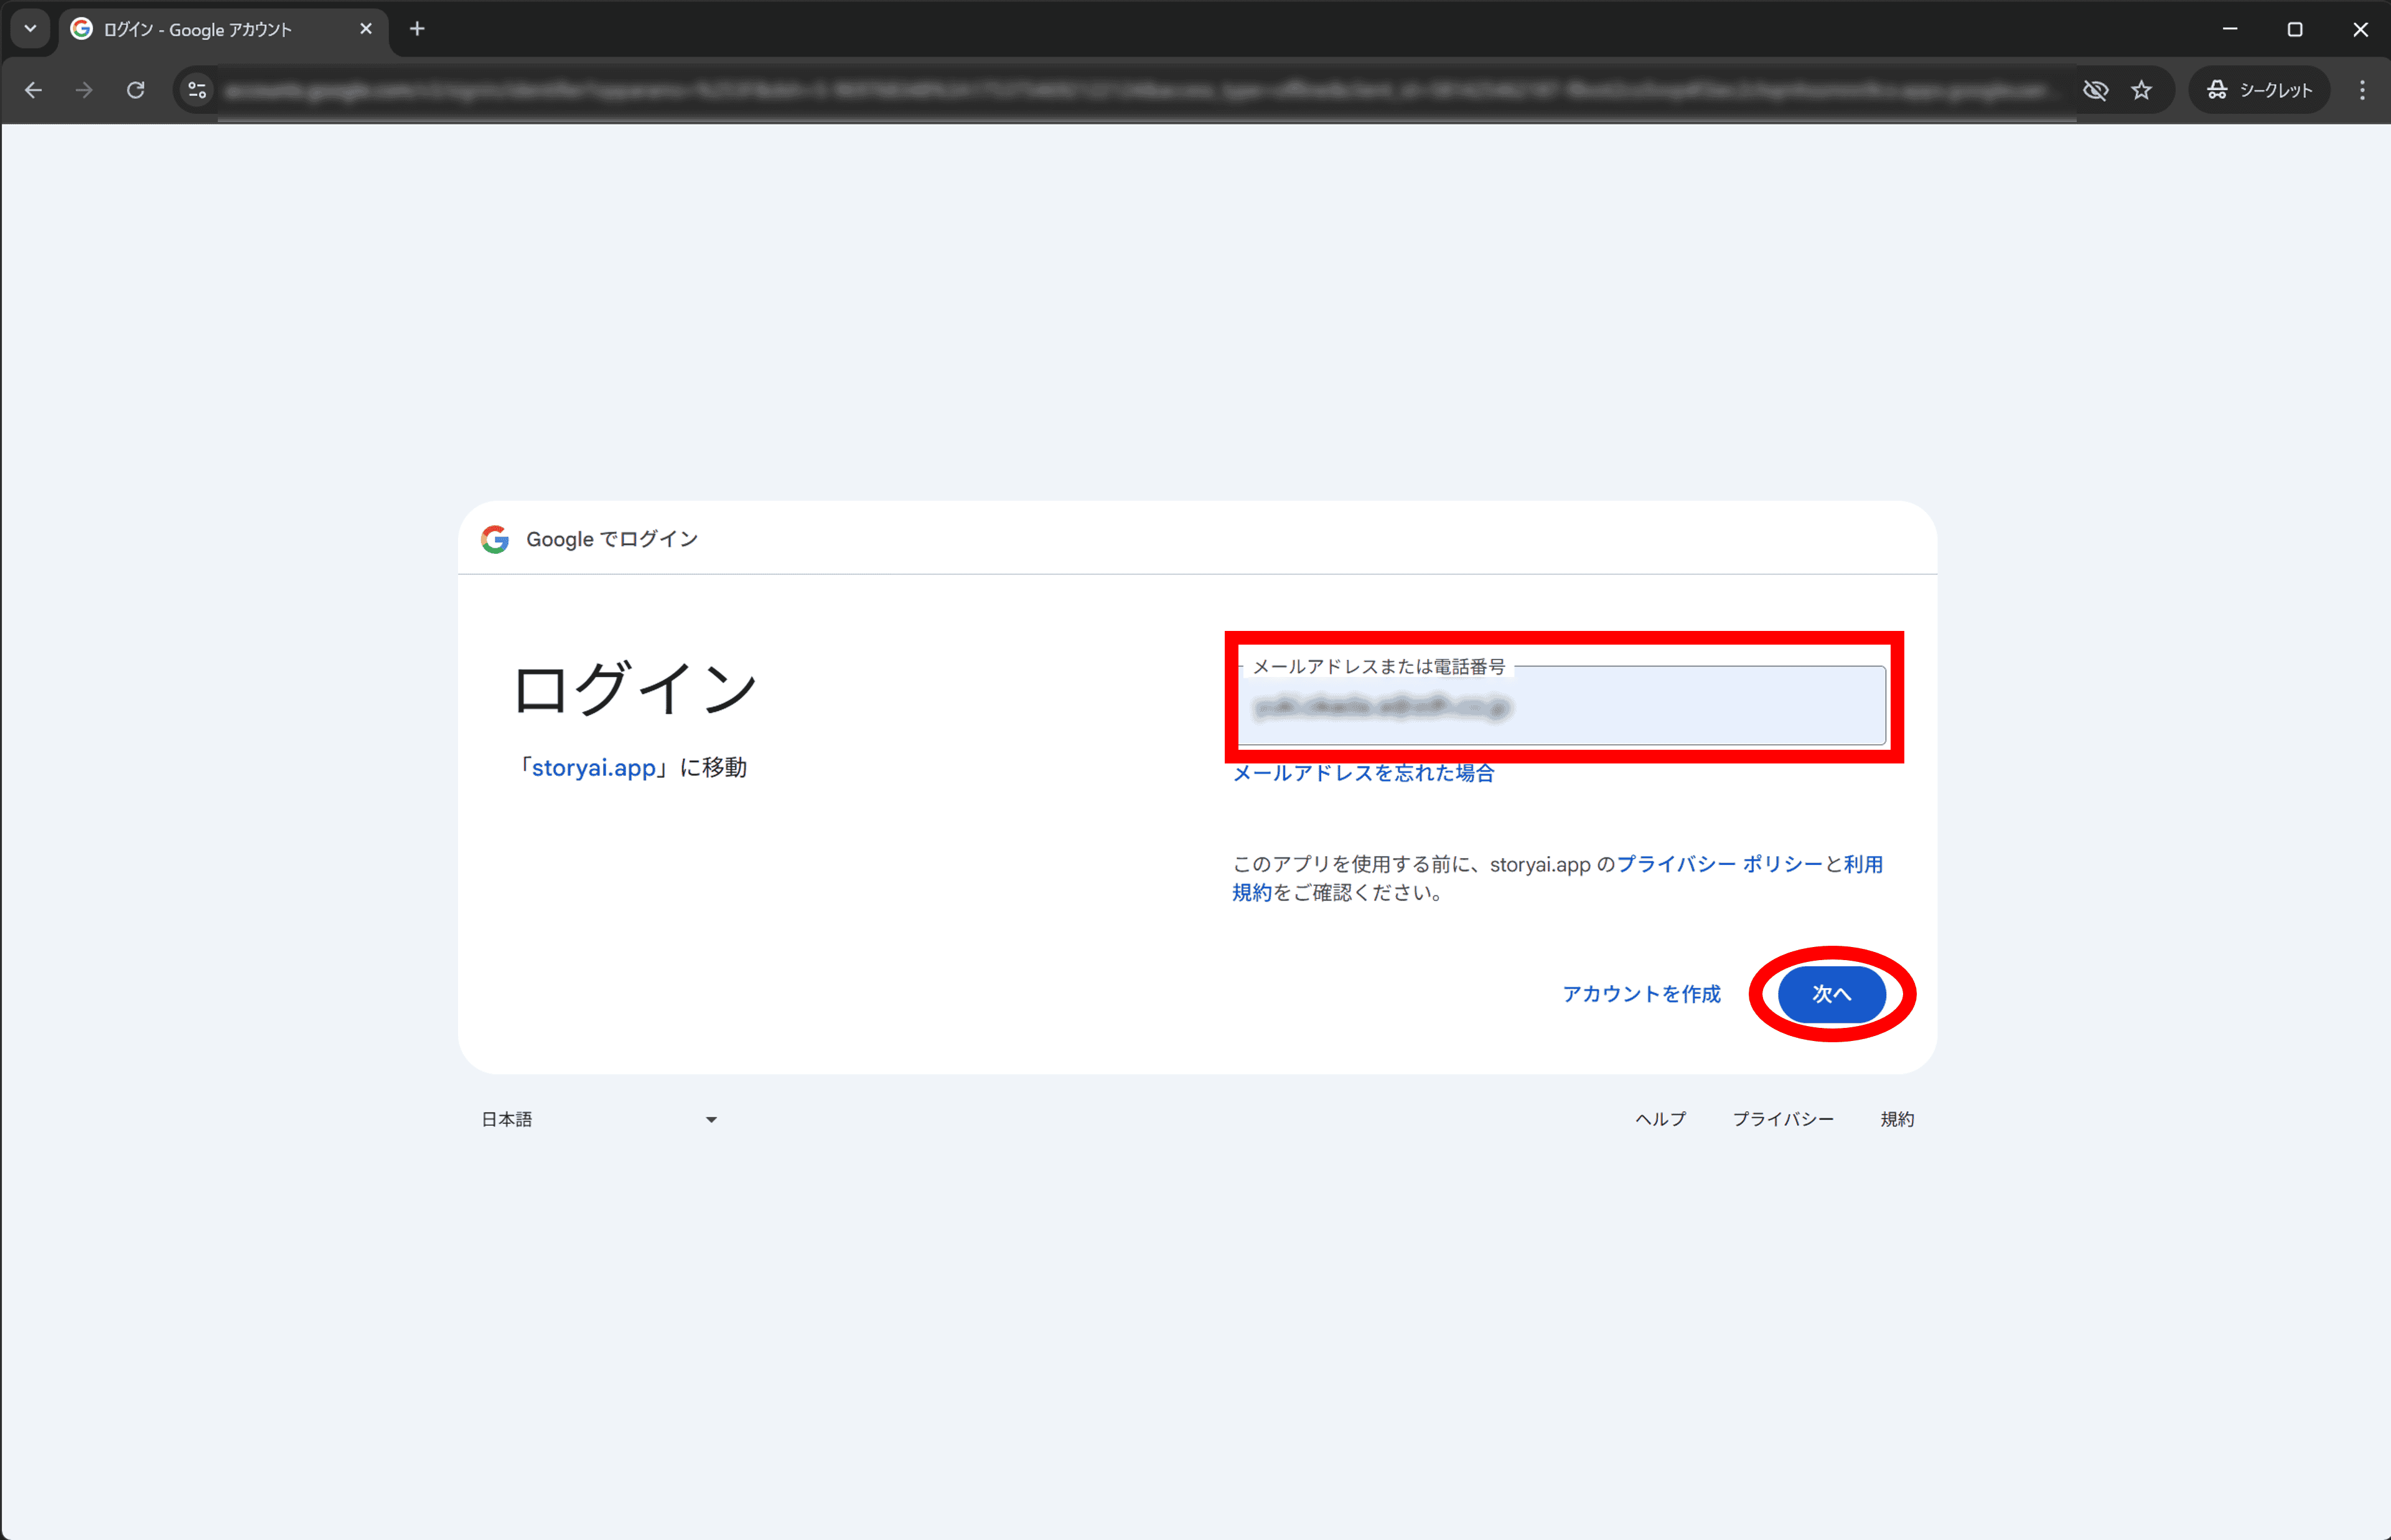Viewport: 2391px width, 1540px height.
Task: Click メールアドレスを忘れた場合 link
Action: click(x=1363, y=773)
